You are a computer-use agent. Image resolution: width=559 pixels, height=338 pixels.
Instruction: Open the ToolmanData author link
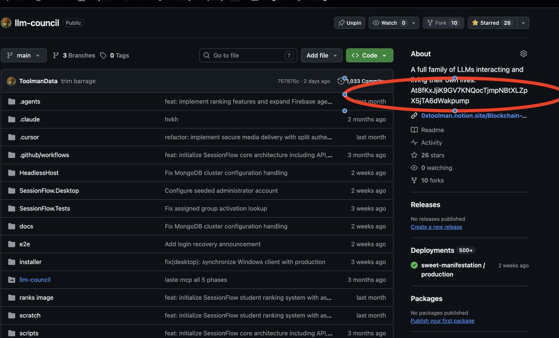coord(39,81)
